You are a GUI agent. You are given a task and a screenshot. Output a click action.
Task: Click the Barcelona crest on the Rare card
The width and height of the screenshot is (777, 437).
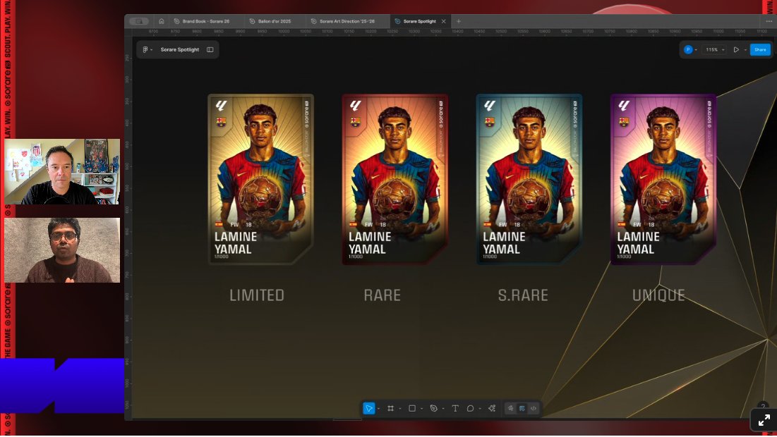pos(355,122)
